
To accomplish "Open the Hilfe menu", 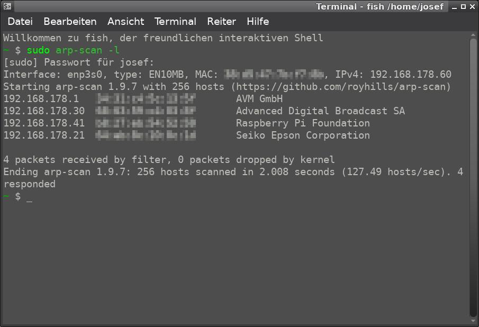I will pyautogui.click(x=258, y=22).
